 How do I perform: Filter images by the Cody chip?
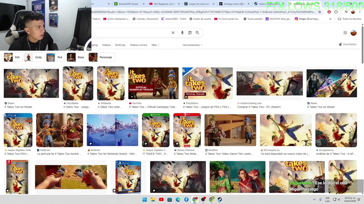(34, 57)
